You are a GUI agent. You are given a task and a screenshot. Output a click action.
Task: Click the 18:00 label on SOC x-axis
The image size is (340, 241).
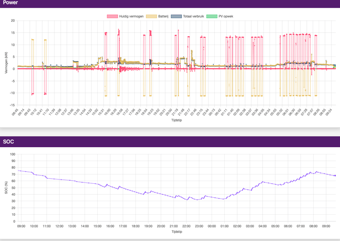pyautogui.click(x=136, y=226)
